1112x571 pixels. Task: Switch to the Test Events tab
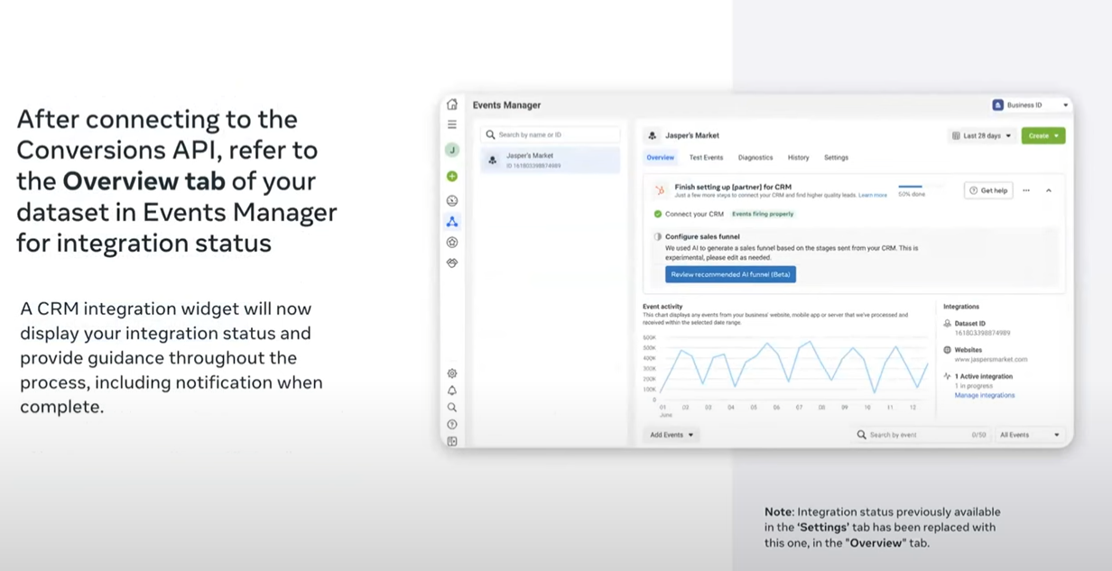706,158
